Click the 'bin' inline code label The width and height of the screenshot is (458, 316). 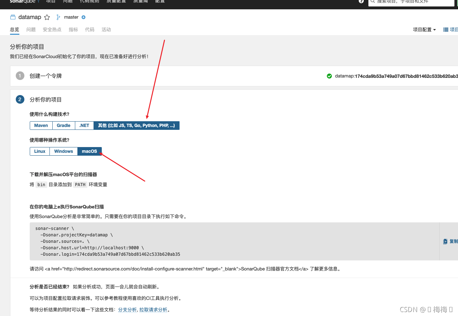tap(42, 185)
